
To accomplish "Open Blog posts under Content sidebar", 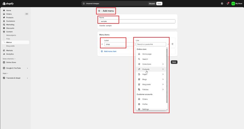I will [x=10, y=46].
